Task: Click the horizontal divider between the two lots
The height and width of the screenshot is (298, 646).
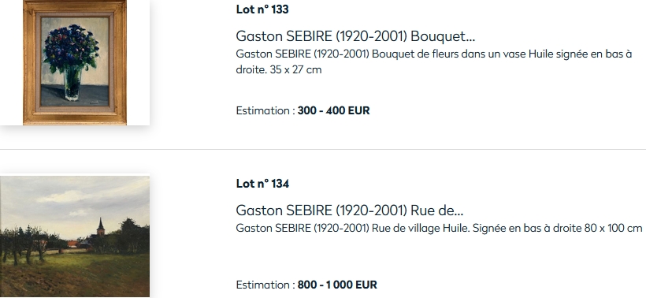Action: coord(323,149)
